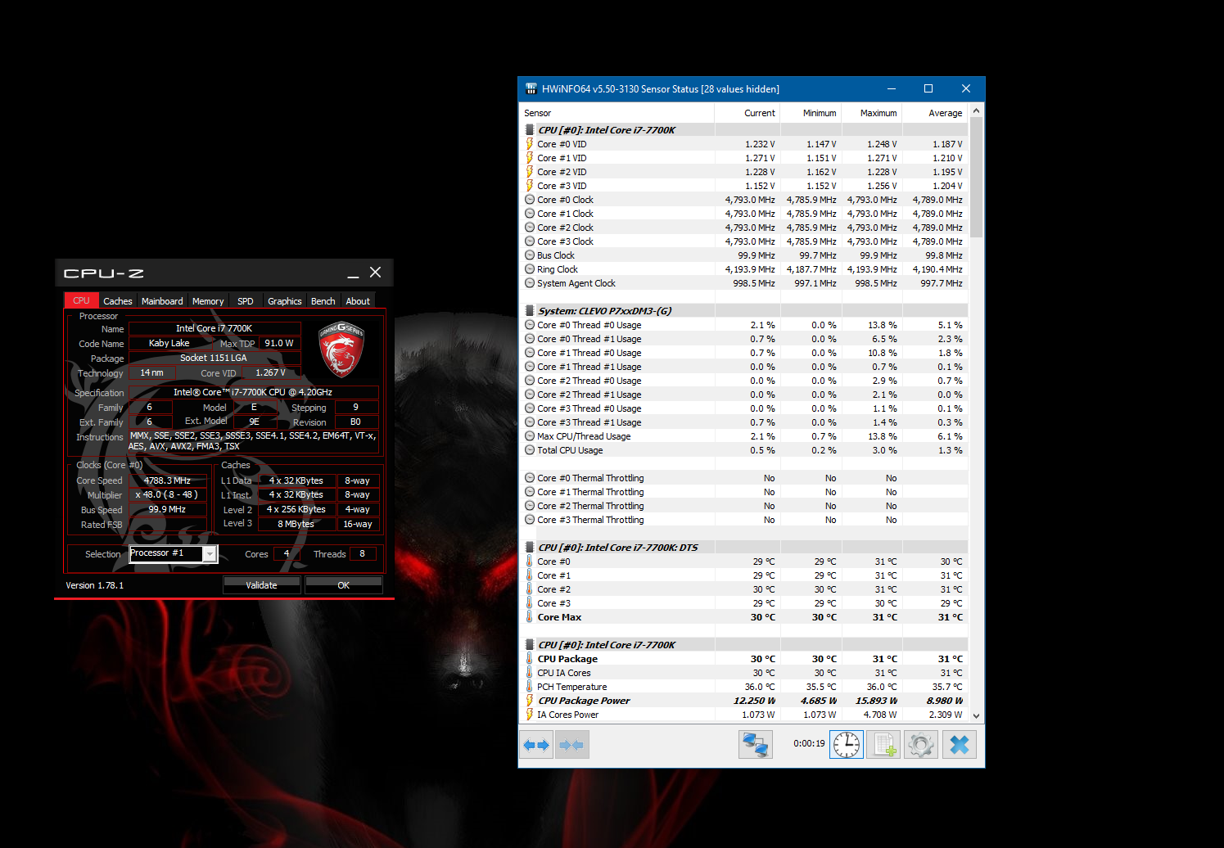Open the SPD tab in CPU-Z

point(245,301)
